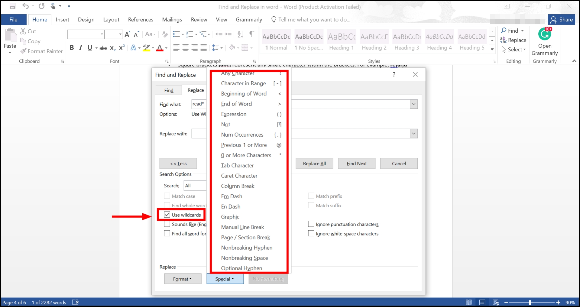Apply center text alignment
This screenshot has width=580, height=308.
click(x=186, y=48)
